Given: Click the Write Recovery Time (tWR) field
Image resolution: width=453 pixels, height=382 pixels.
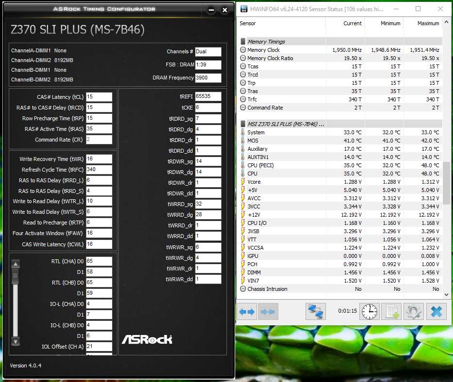Looking at the screenshot, I should tap(99, 159).
